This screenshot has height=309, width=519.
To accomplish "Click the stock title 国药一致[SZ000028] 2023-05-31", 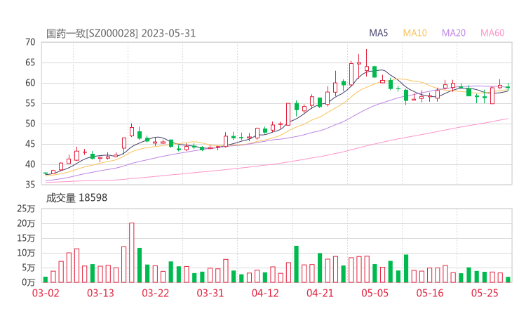I will [121, 34].
